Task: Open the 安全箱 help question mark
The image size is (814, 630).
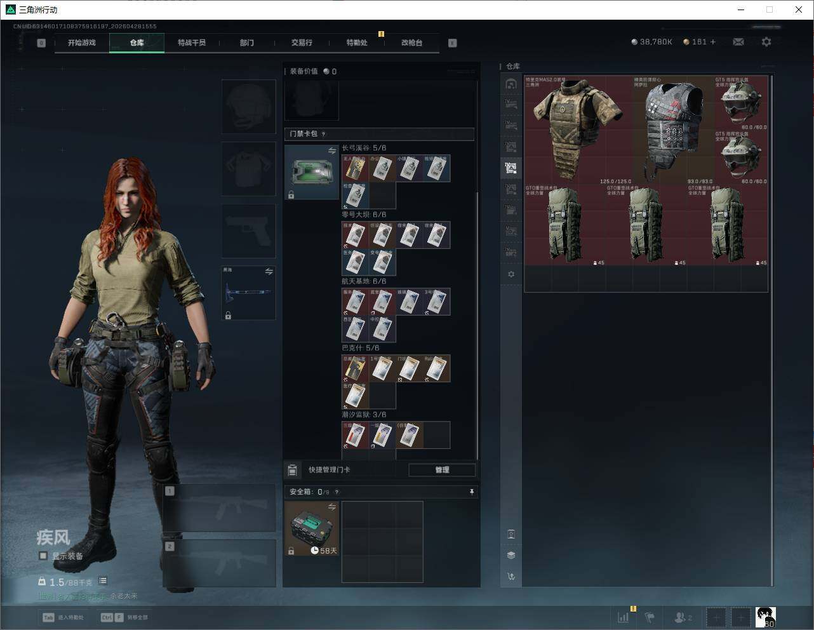Action: point(337,492)
